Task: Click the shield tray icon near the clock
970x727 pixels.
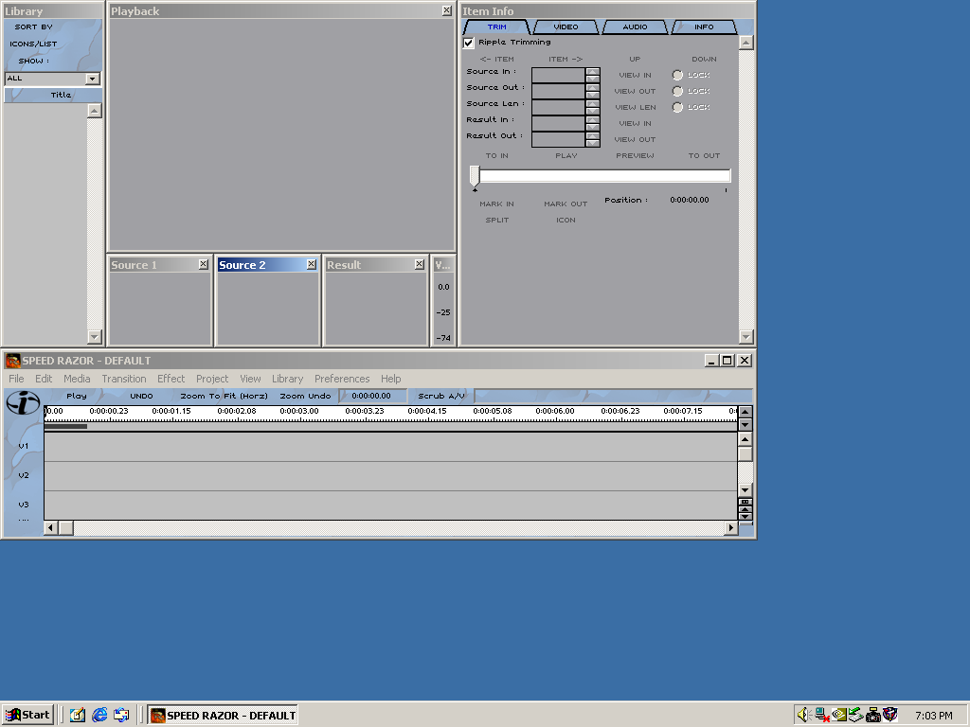Action: click(x=890, y=716)
